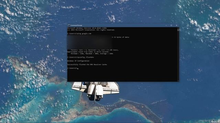Click the 'ipconfig /flushdns' command line
The width and height of the screenshot is (220, 123).
81,57
